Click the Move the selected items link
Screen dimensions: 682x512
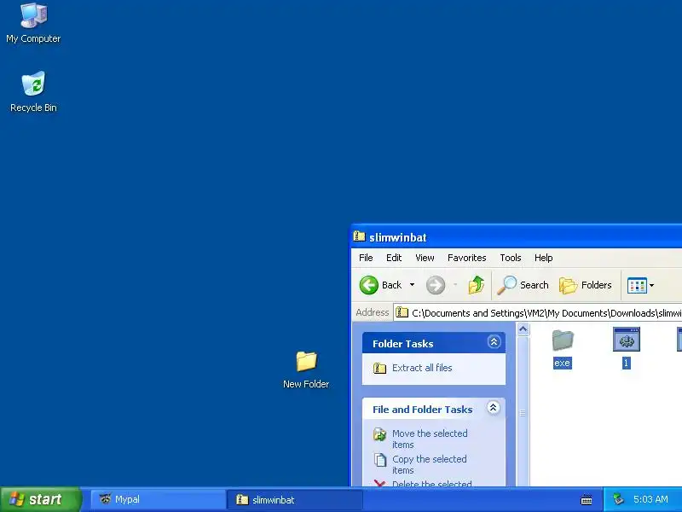[430, 439]
